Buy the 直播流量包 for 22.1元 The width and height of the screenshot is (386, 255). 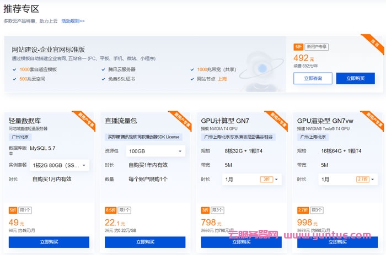coord(144,242)
